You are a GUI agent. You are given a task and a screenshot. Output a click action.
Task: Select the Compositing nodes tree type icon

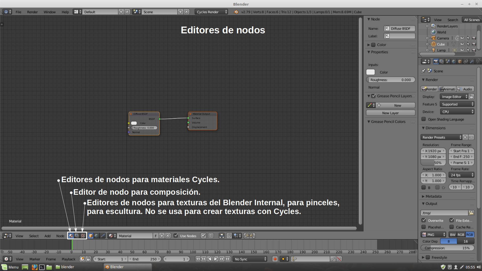click(x=77, y=236)
